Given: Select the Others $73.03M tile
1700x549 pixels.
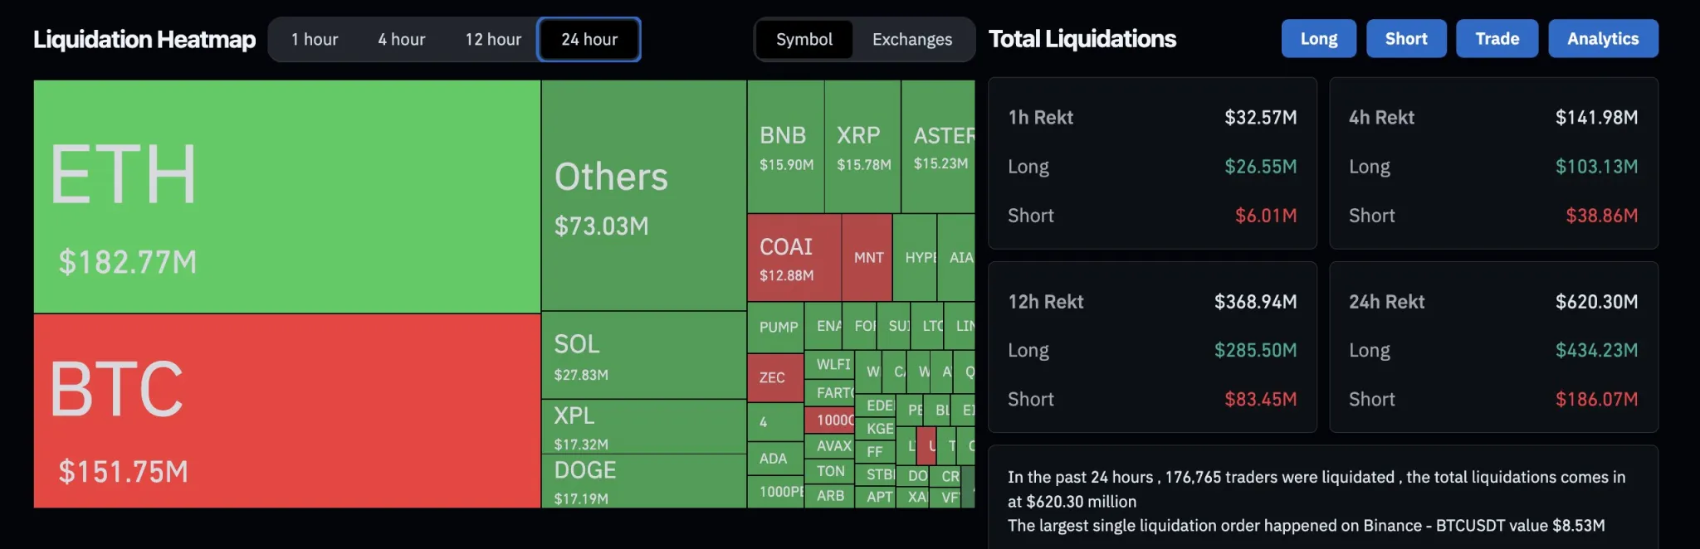Looking at the screenshot, I should click(x=643, y=196).
